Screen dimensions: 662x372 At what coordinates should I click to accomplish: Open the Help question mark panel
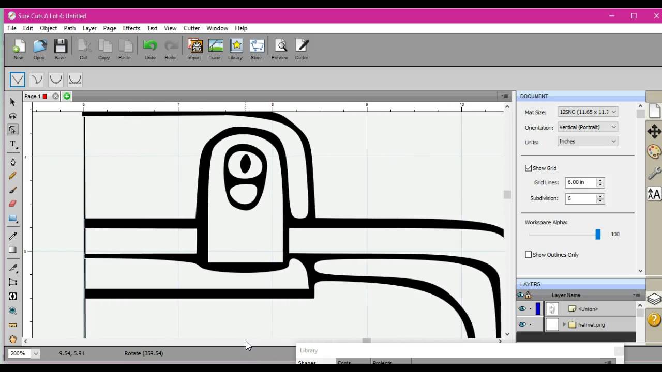[654, 319]
